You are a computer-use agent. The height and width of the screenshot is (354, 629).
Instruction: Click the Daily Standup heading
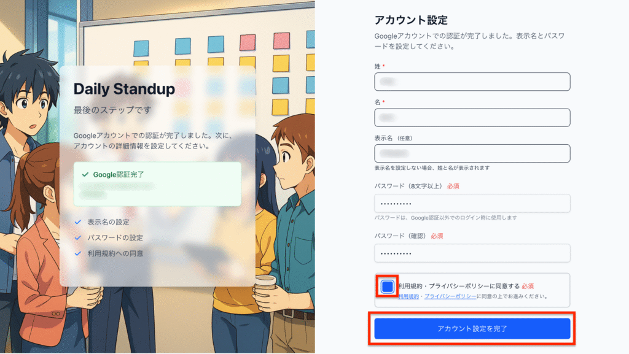tap(124, 90)
